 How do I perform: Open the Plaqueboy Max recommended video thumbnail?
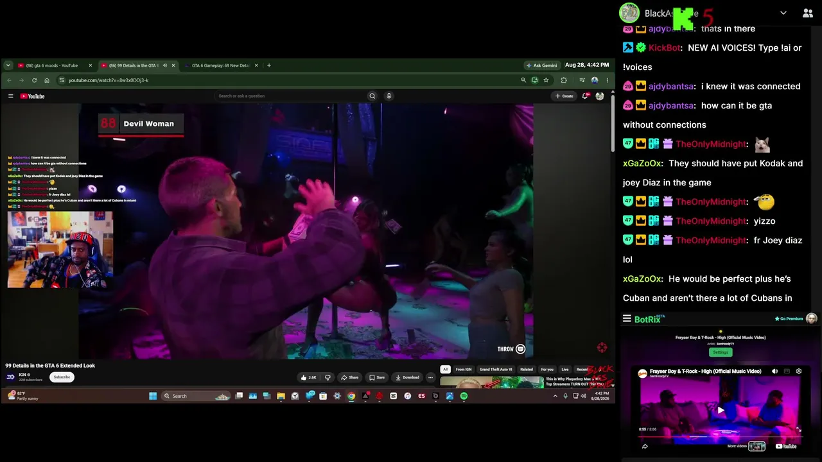click(492, 382)
